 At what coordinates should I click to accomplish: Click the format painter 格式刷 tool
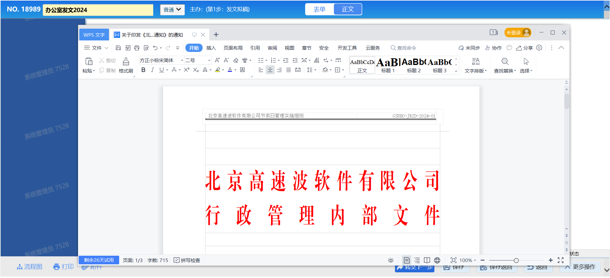[126, 65]
